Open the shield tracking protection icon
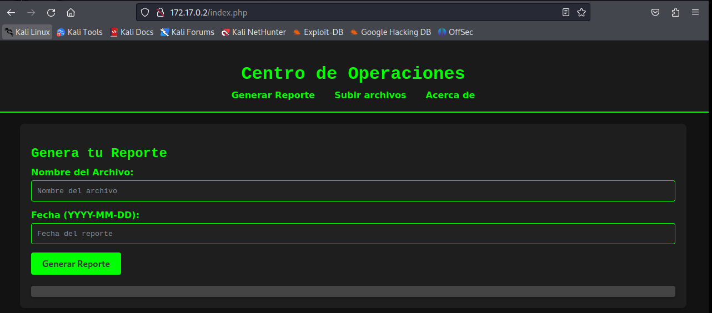The width and height of the screenshot is (712, 313). pos(145,12)
